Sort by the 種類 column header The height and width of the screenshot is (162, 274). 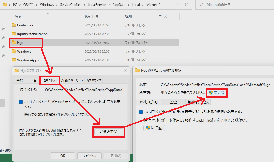point(129,16)
